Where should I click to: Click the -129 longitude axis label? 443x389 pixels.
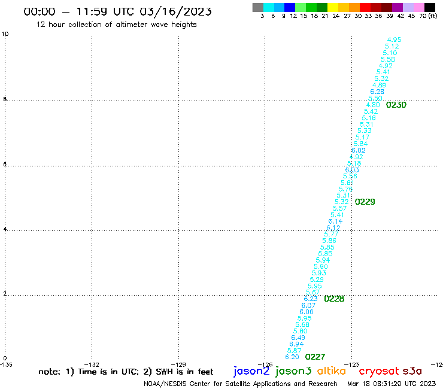click(x=178, y=364)
